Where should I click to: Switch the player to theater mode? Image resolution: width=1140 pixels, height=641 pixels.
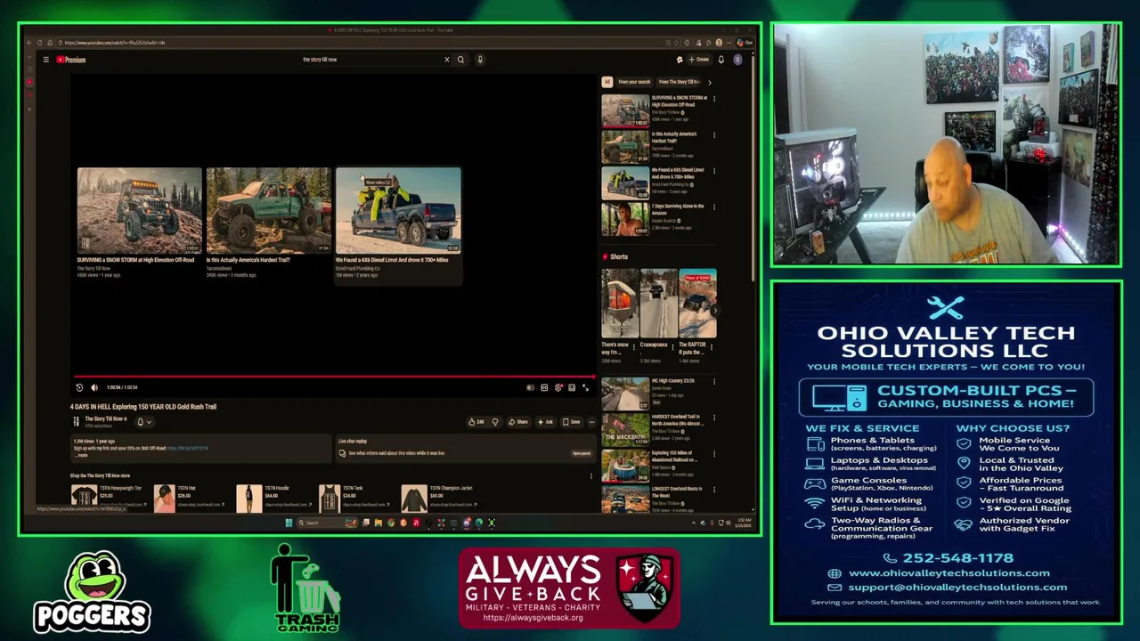(572, 387)
